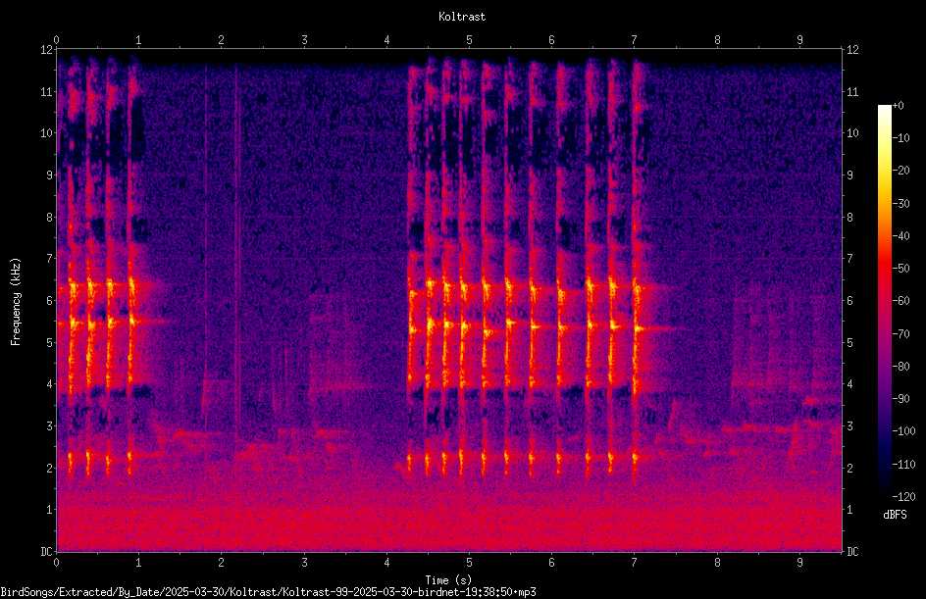Click the "DC" label on the left frequency axis

pos(46,552)
